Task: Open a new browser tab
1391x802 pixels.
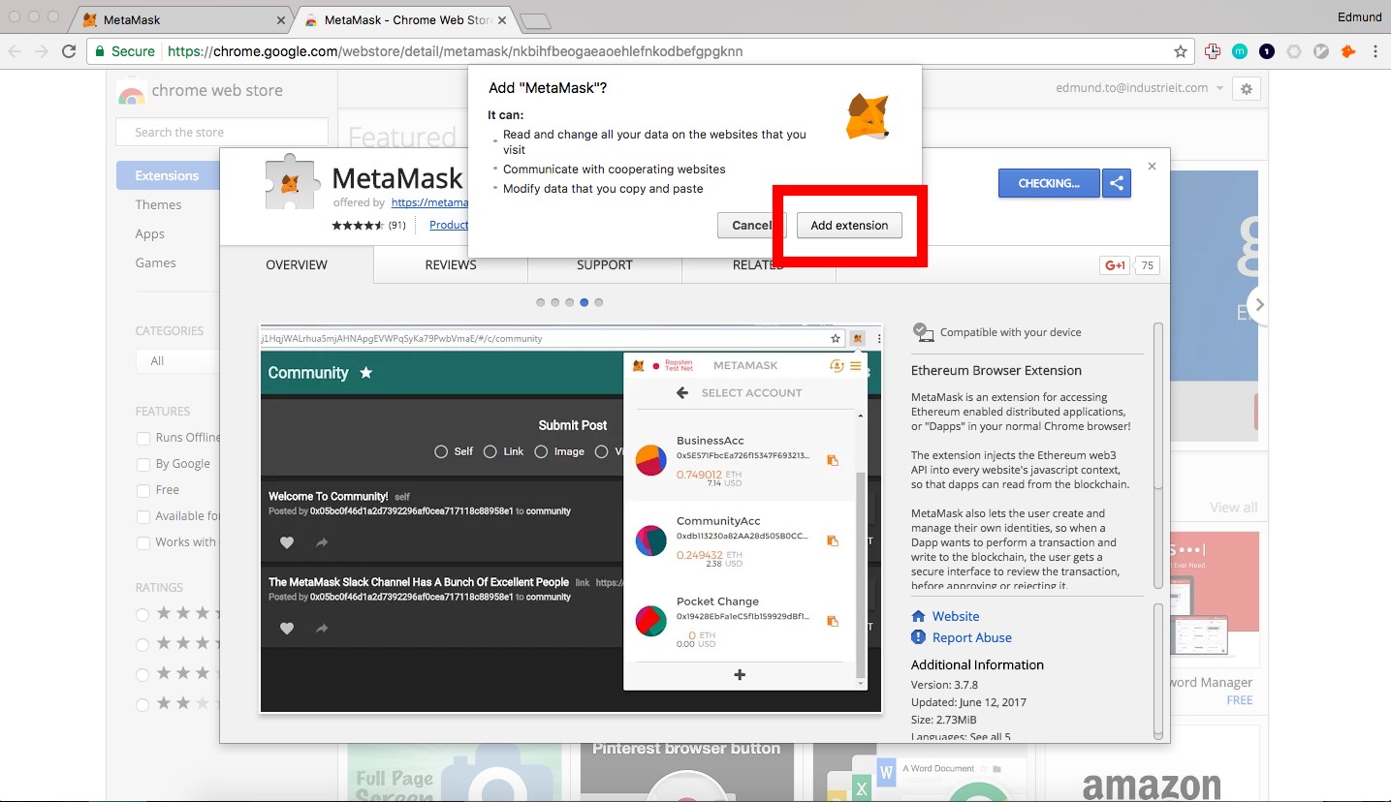Action: point(535,21)
